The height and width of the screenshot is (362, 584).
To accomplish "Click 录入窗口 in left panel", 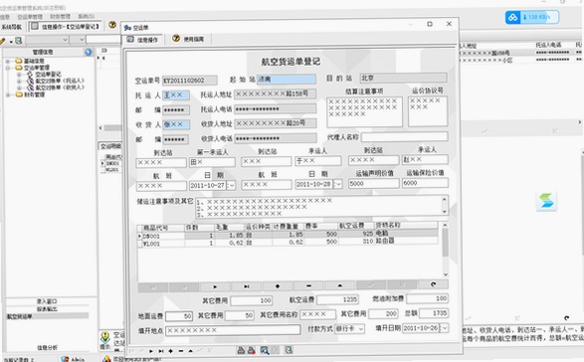I will [47, 301].
